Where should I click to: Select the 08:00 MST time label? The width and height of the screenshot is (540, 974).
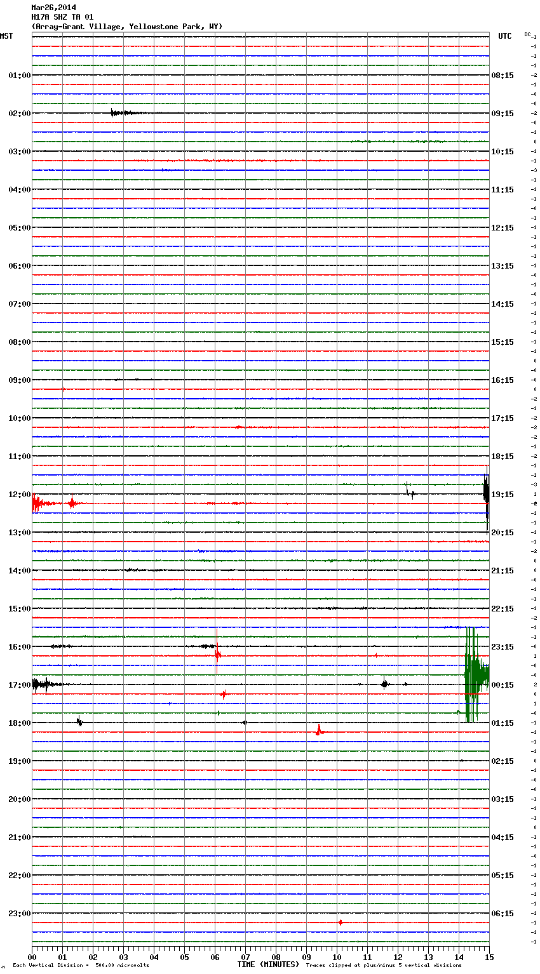tap(20, 342)
